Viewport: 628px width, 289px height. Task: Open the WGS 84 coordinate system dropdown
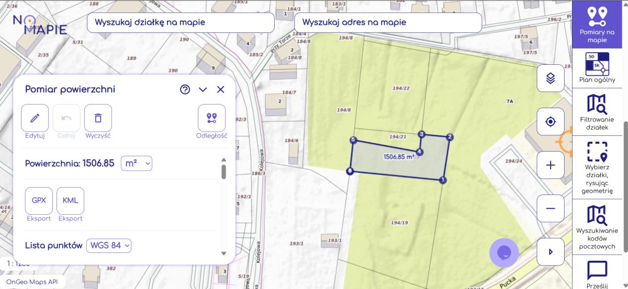(x=109, y=245)
